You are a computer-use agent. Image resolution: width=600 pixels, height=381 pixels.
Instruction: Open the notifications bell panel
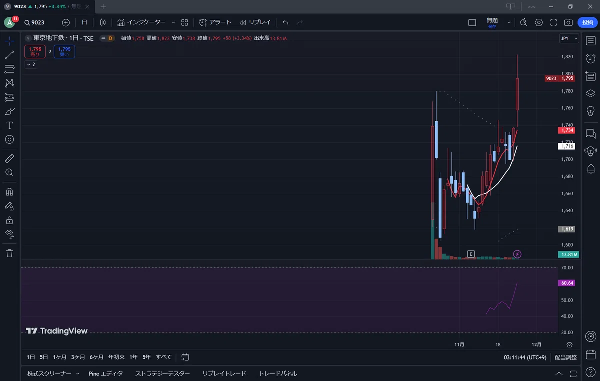click(x=591, y=168)
